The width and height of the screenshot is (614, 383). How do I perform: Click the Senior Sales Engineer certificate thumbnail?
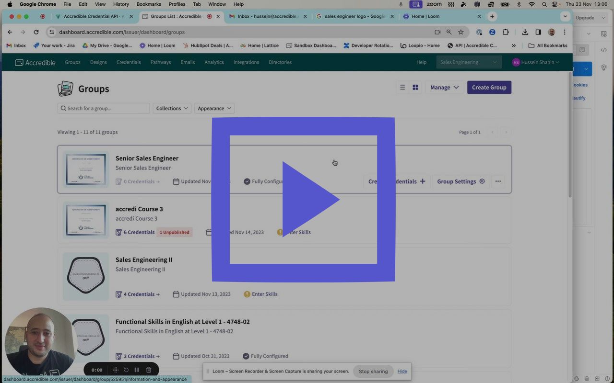(86, 169)
